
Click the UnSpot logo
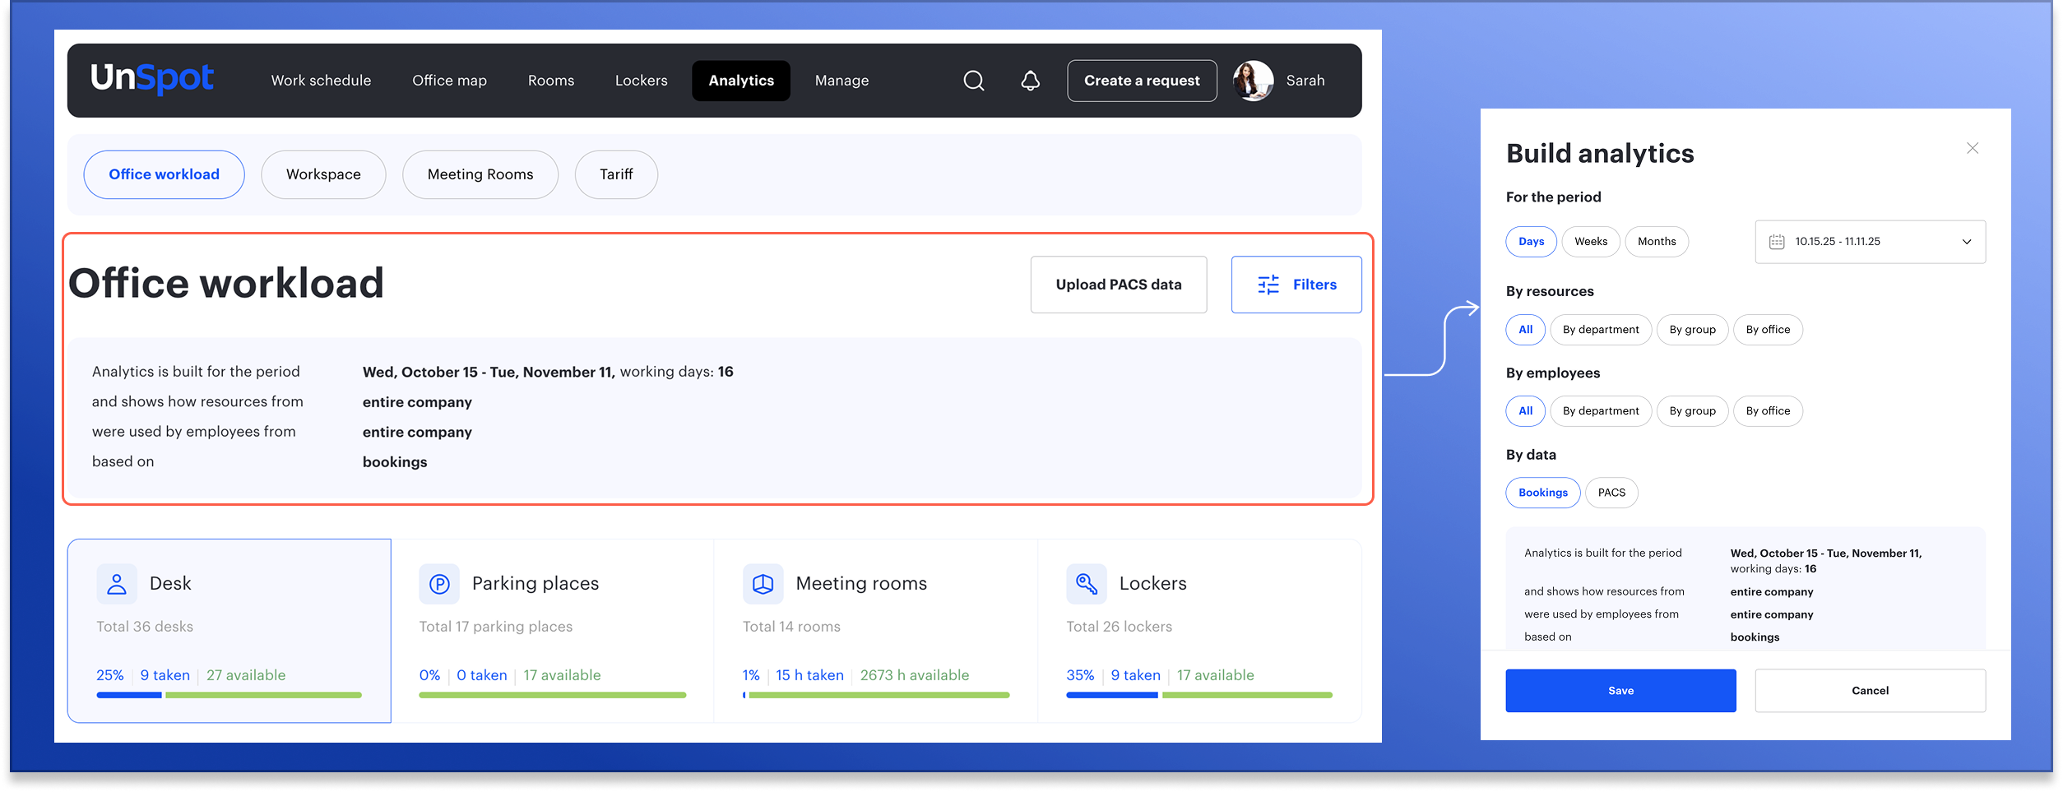click(x=152, y=79)
